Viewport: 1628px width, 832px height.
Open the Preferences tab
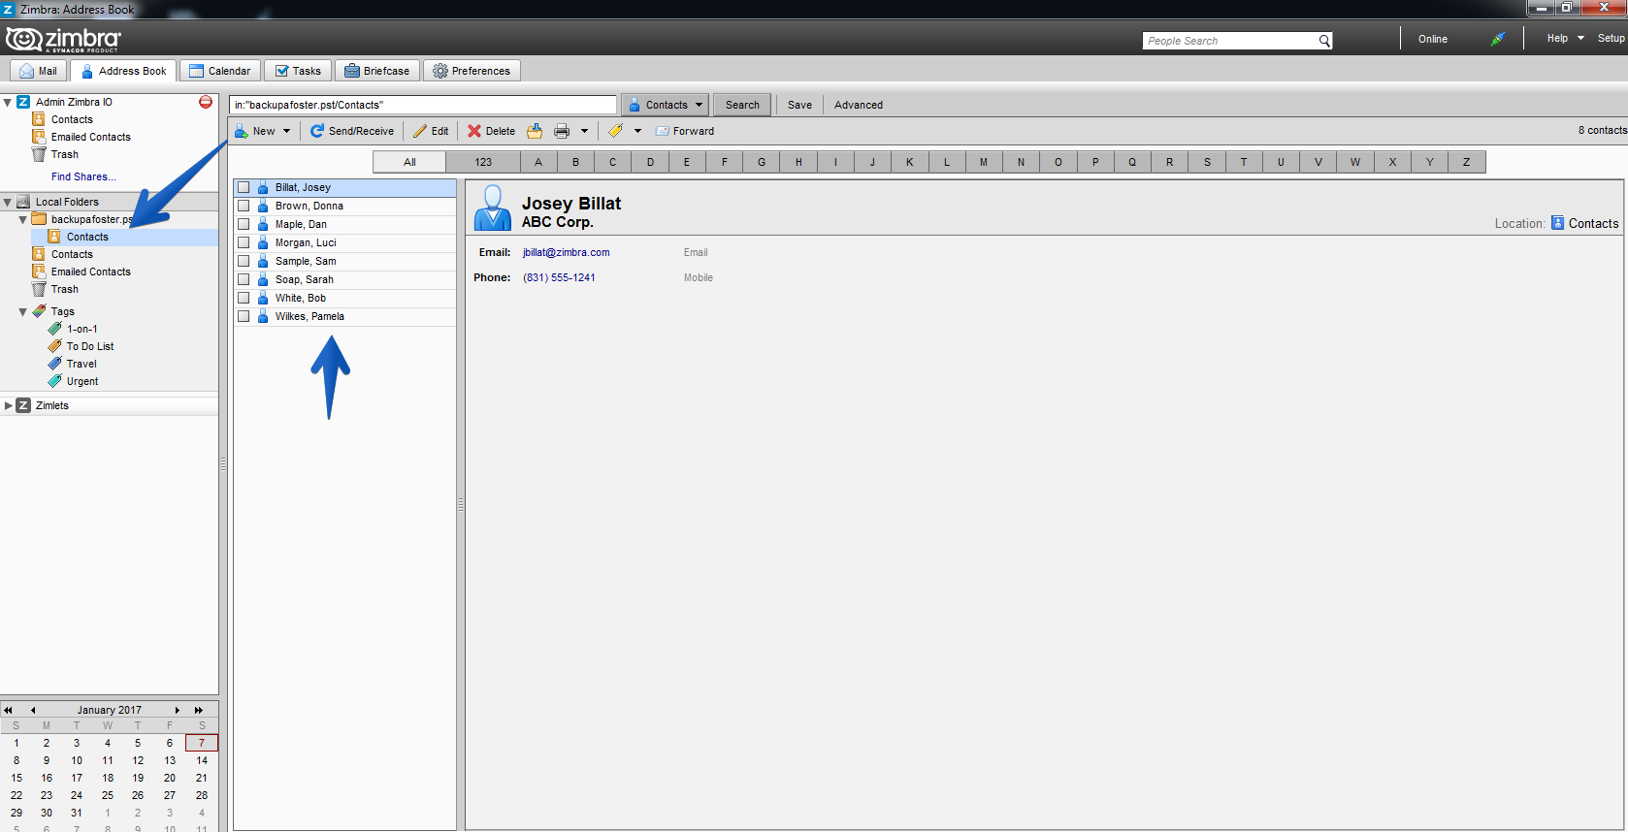tap(472, 71)
